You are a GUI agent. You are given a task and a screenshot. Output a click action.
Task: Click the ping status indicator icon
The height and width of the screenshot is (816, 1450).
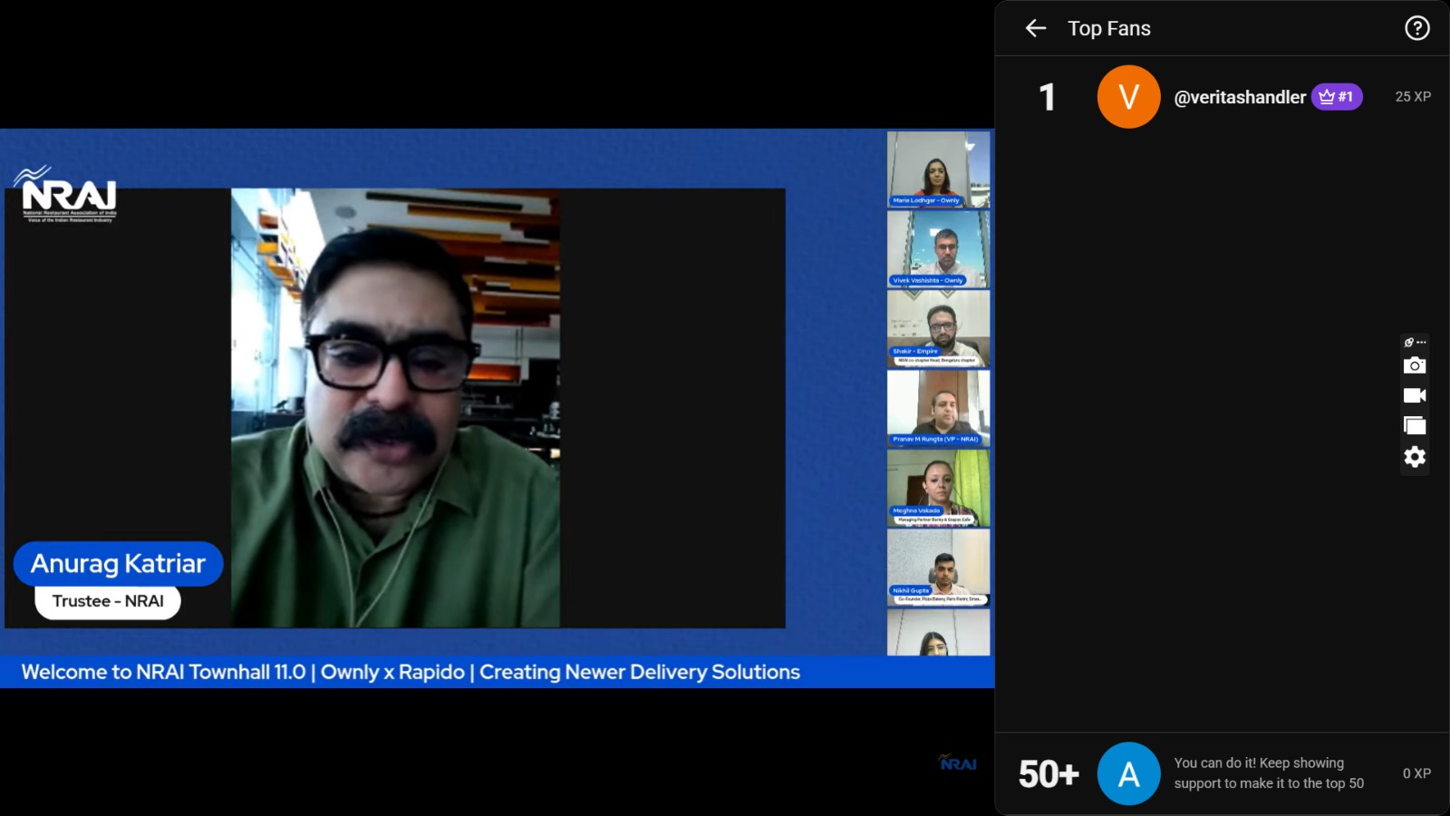1414,342
